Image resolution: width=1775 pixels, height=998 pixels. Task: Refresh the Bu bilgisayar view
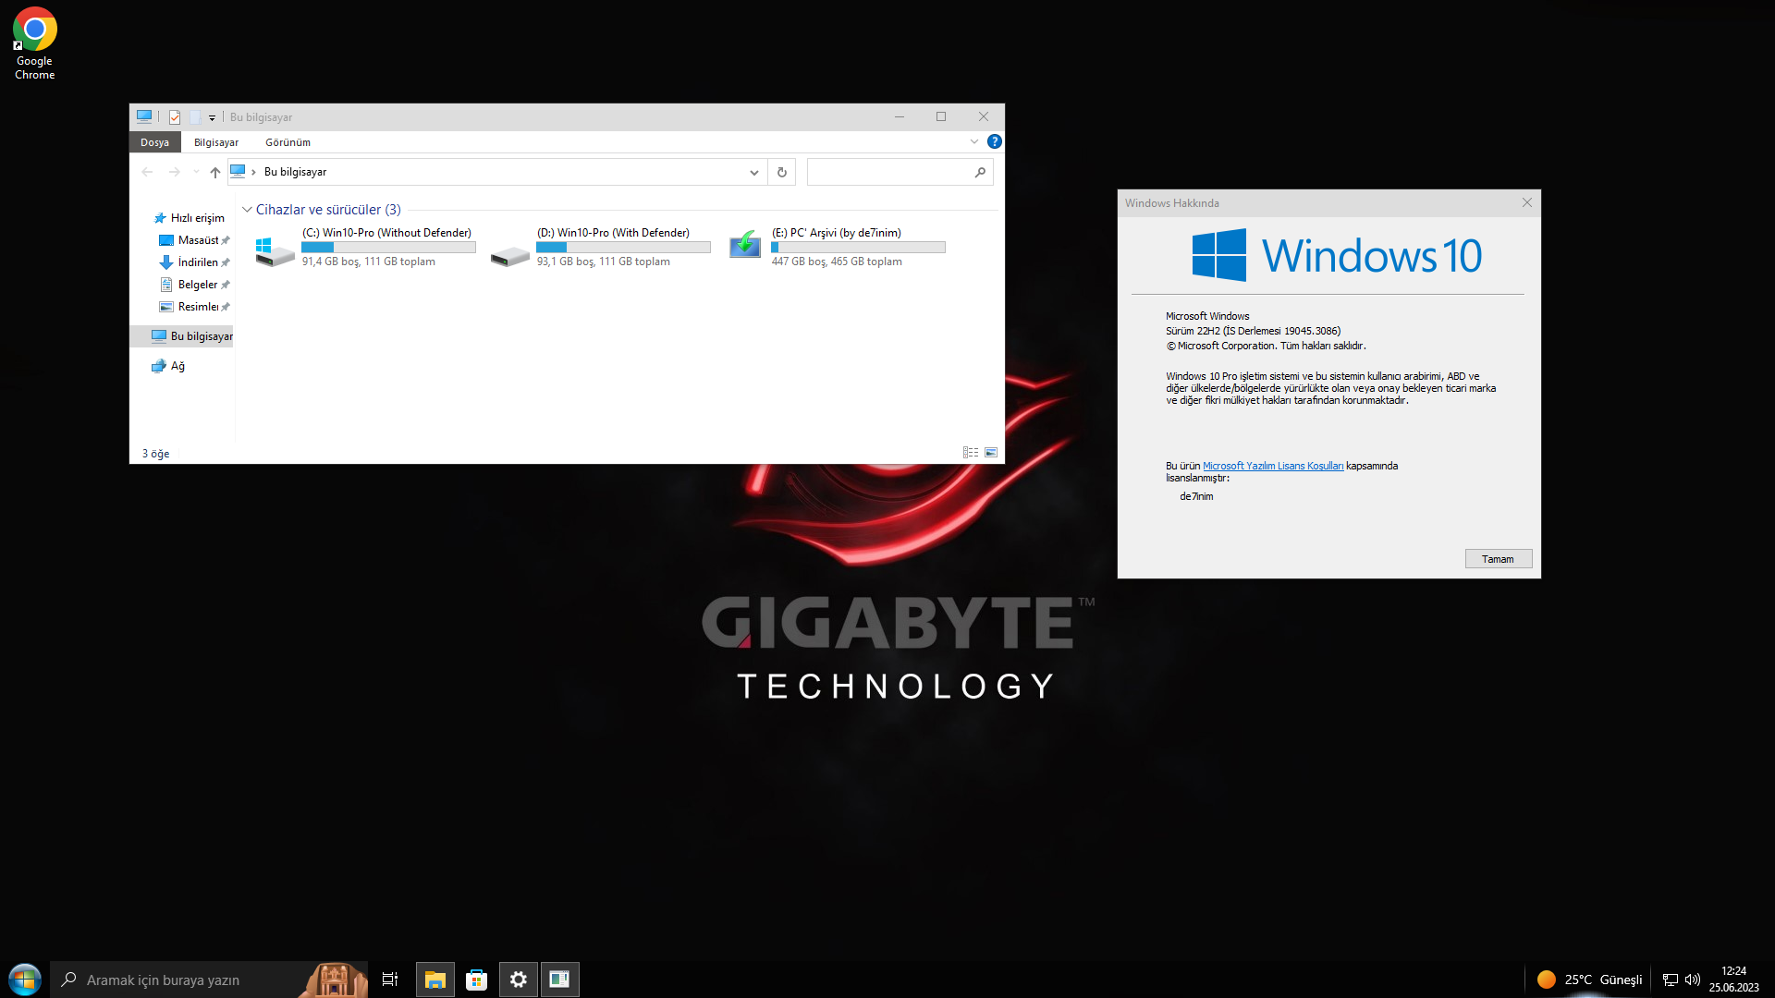coord(782,172)
